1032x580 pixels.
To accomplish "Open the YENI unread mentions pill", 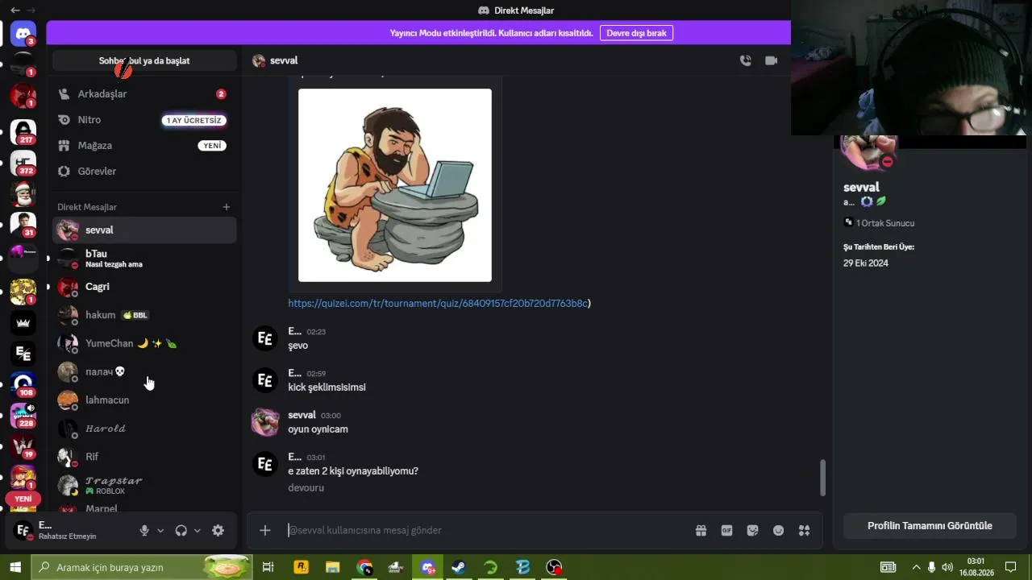I will point(23,499).
